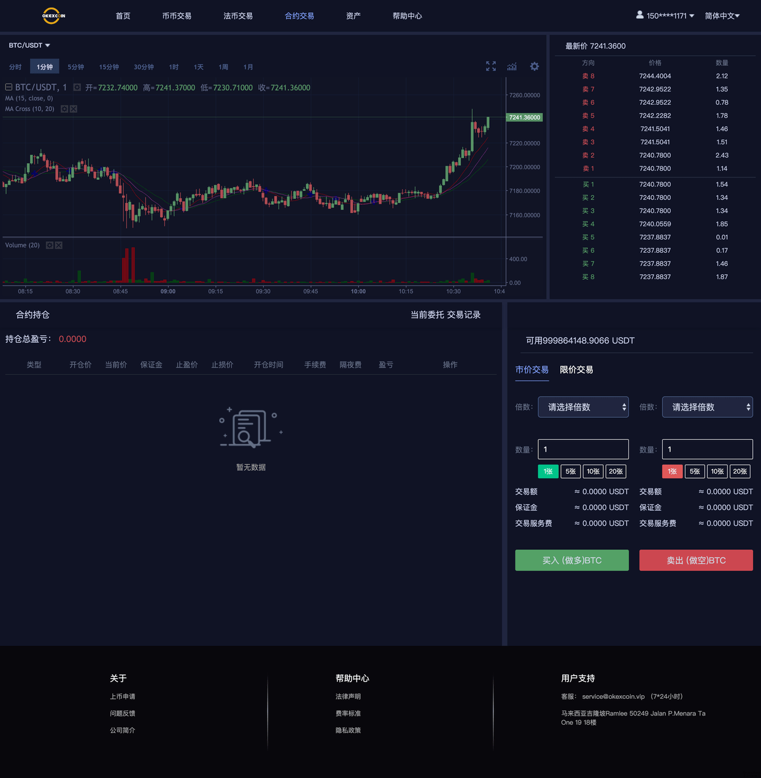The image size is (761, 778).
Task: Select the 1月 chart interval
Action: (x=248, y=67)
